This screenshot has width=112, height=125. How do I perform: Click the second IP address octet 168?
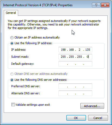[71, 50]
